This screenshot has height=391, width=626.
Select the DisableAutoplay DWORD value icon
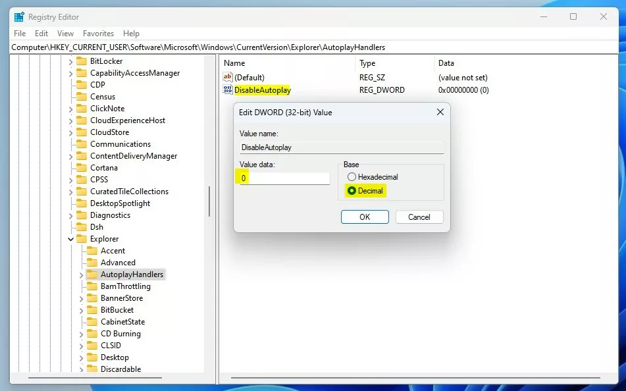[228, 90]
